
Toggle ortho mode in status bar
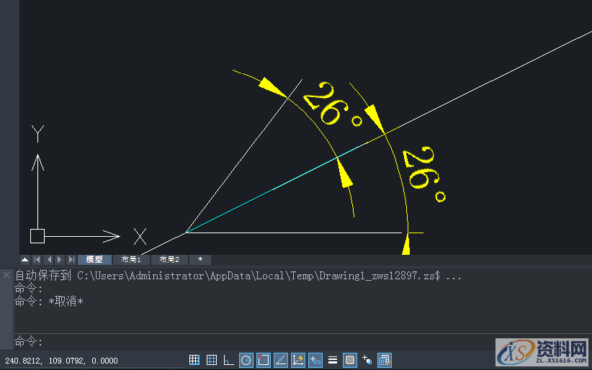tap(229, 360)
